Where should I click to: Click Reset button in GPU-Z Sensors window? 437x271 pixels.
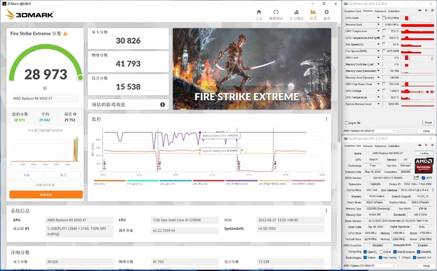pyautogui.click(x=428, y=123)
